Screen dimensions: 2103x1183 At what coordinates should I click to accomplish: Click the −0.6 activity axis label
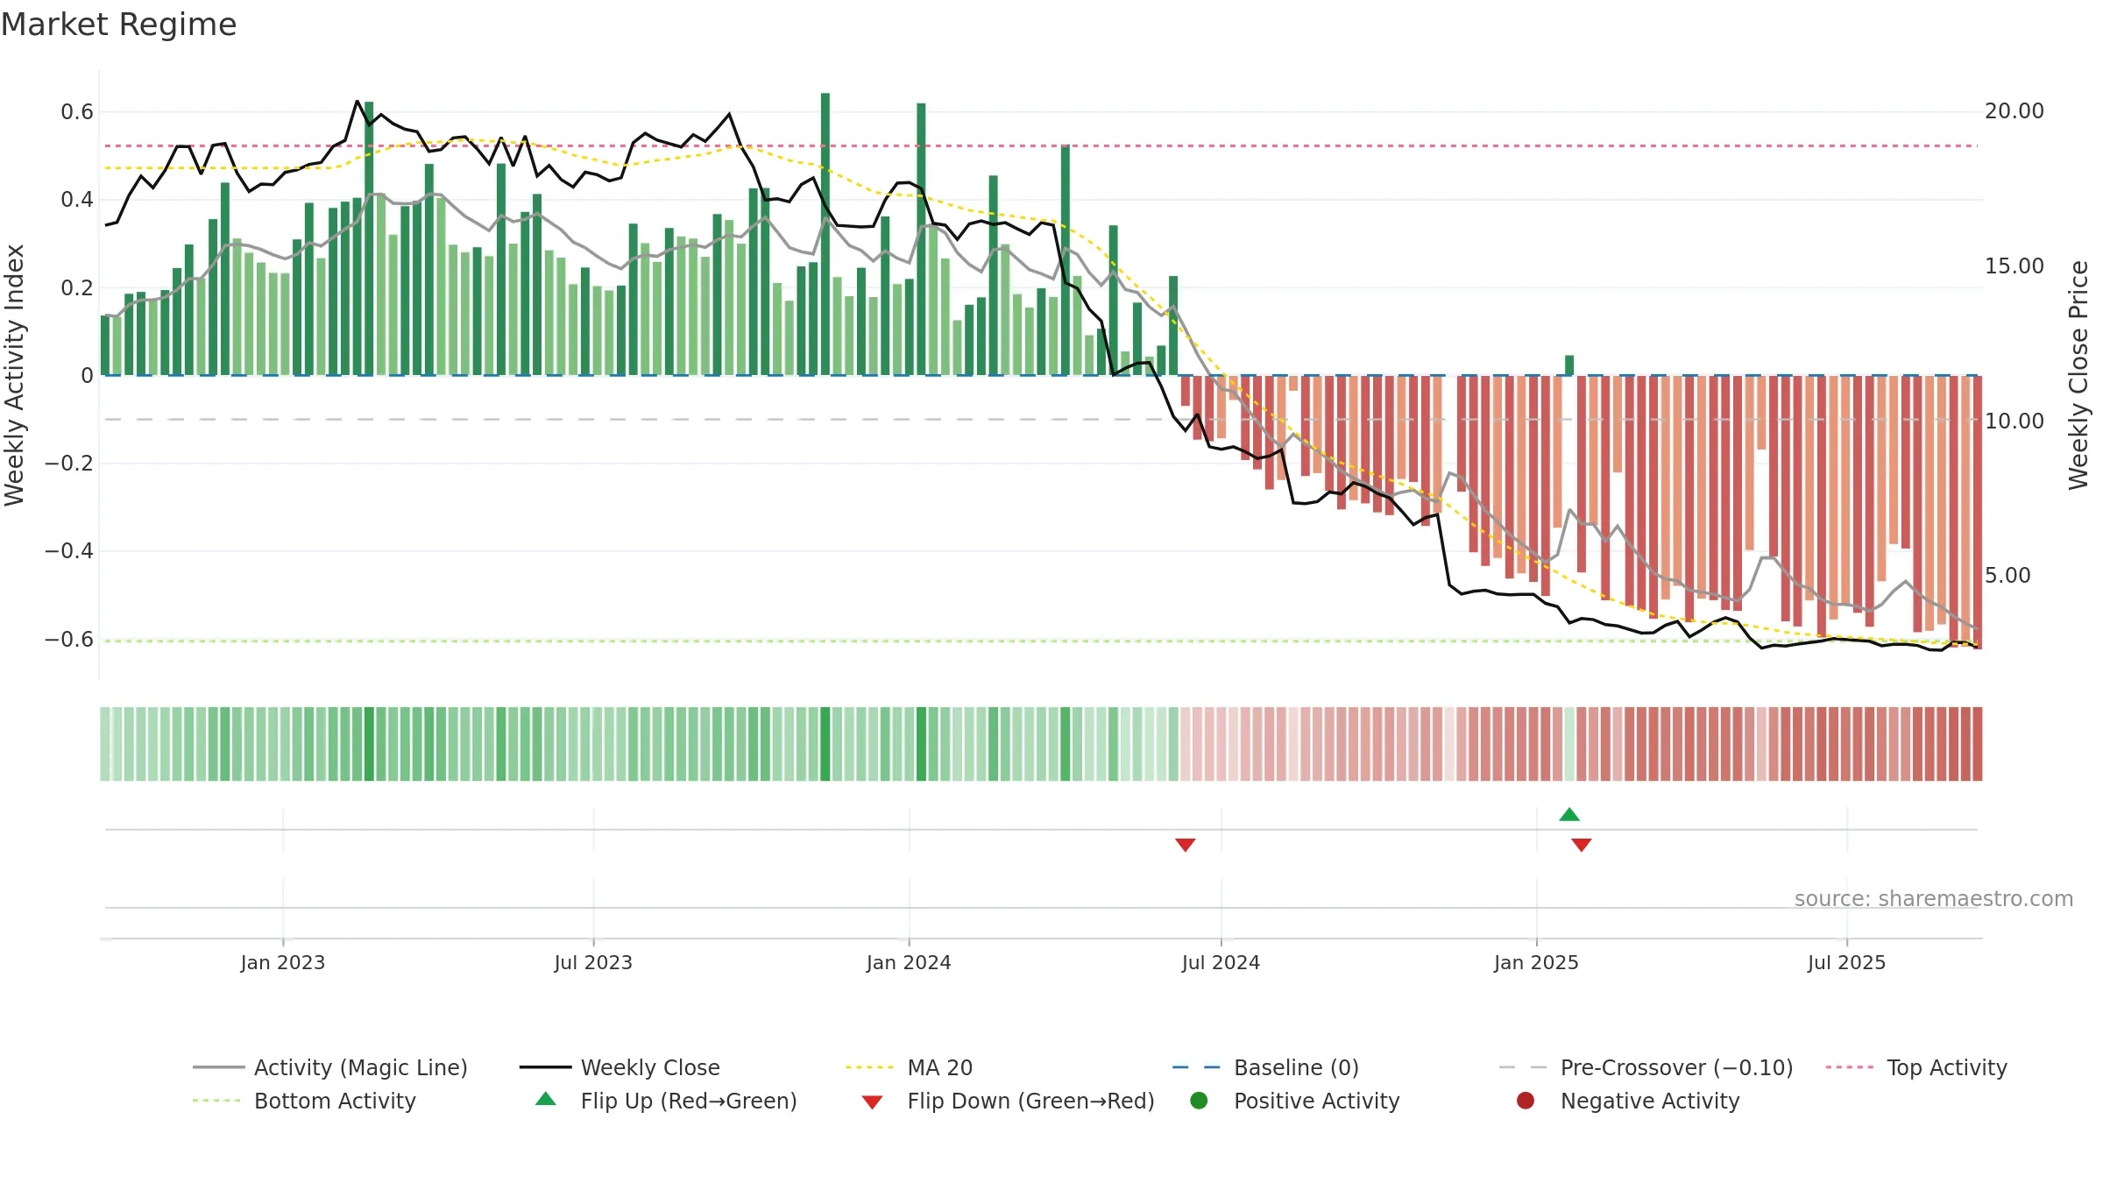[69, 640]
